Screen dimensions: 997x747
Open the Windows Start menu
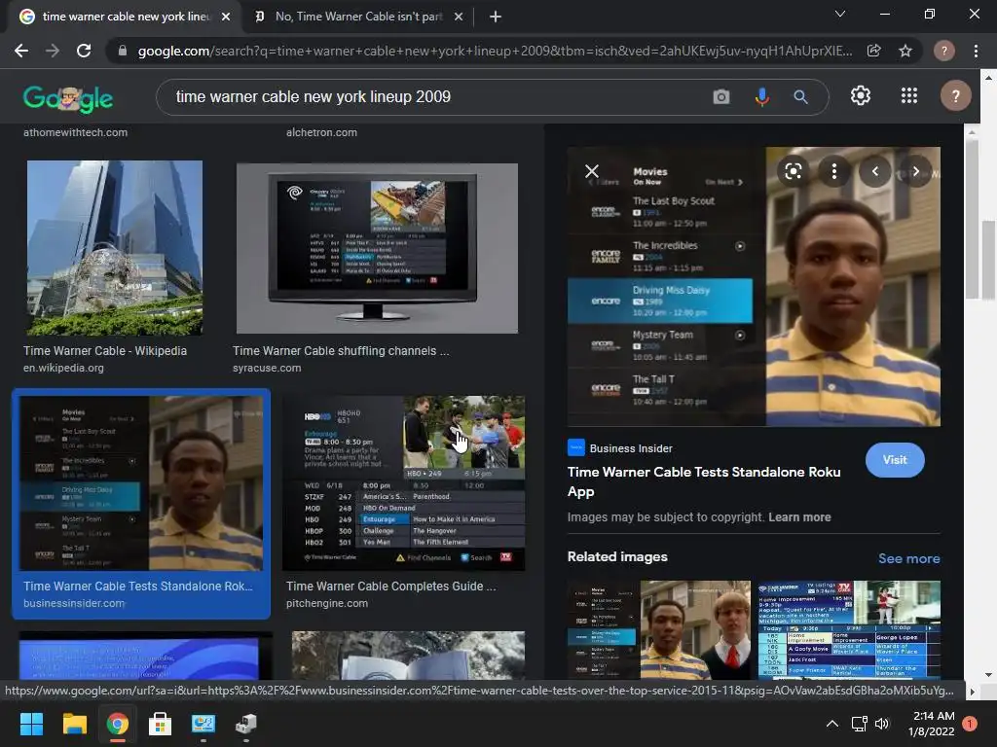tap(31, 724)
